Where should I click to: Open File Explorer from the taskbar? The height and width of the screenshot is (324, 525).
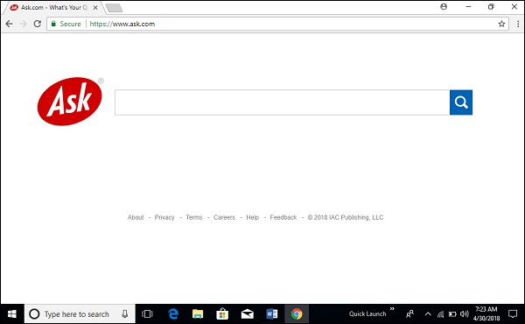pos(198,314)
